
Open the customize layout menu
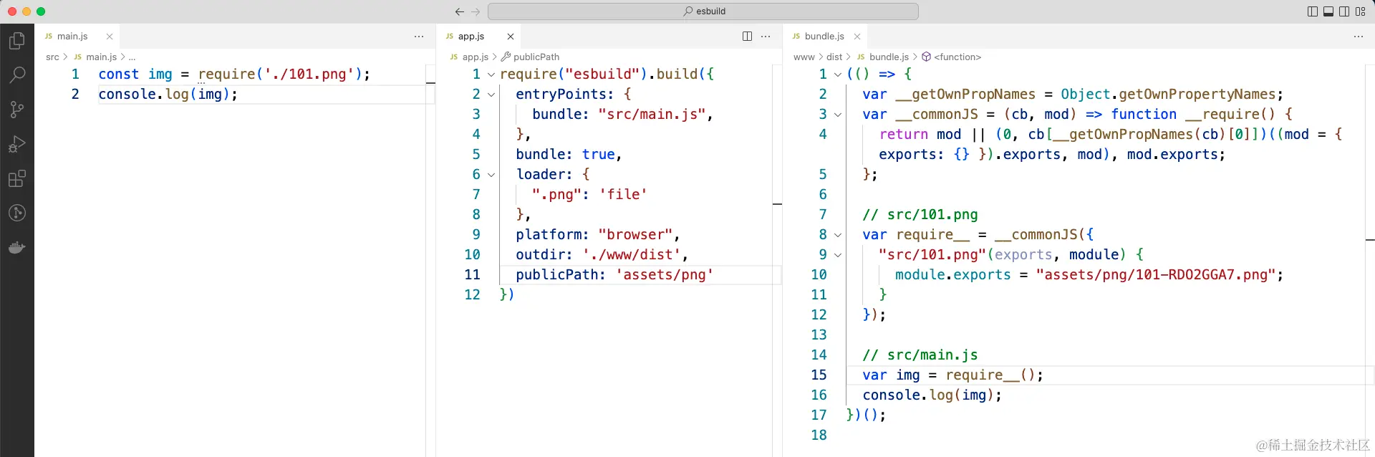pos(1360,11)
